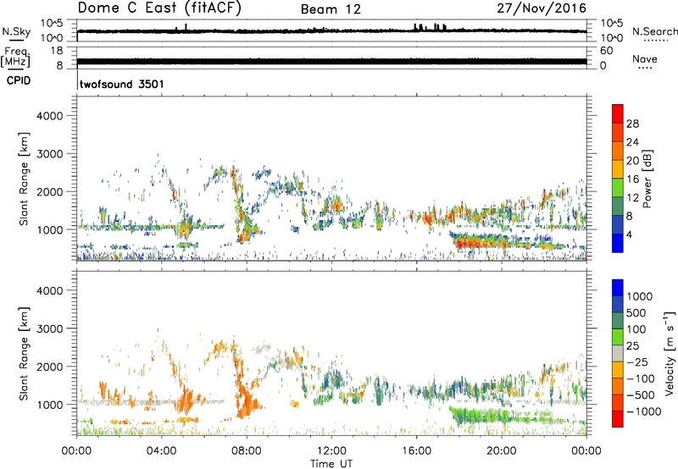
Task: Click the red top segment of Power color bar
Action: pos(618,113)
